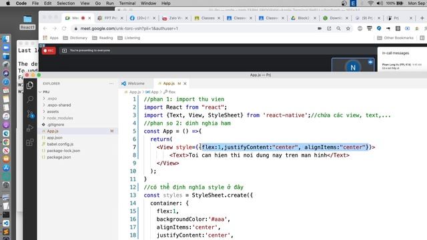427x240 pixels.
Task: Click the REC recording indicator in Meet
Action: [x=49, y=51]
